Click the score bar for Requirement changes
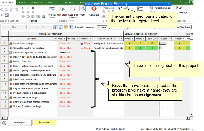Viewport: 204px width, 131px height. 163,43
